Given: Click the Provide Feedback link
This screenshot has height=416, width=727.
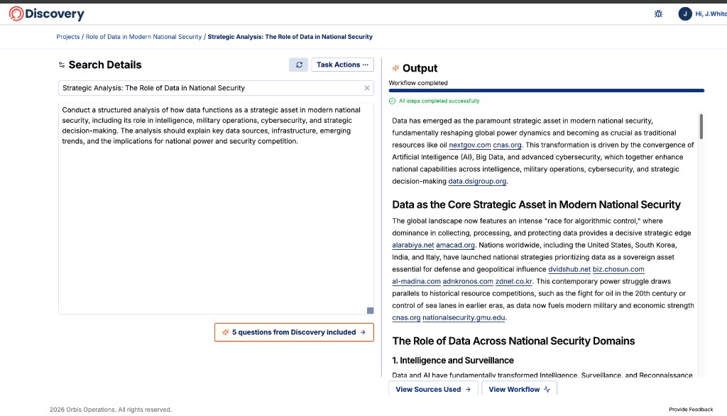Looking at the screenshot, I should pyautogui.click(x=690, y=409).
